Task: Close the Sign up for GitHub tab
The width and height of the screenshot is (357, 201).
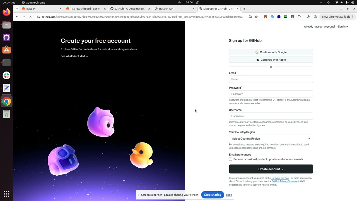Action: (x=238, y=9)
